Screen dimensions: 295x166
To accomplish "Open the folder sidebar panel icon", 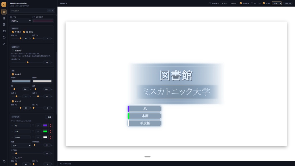I will [4, 37].
